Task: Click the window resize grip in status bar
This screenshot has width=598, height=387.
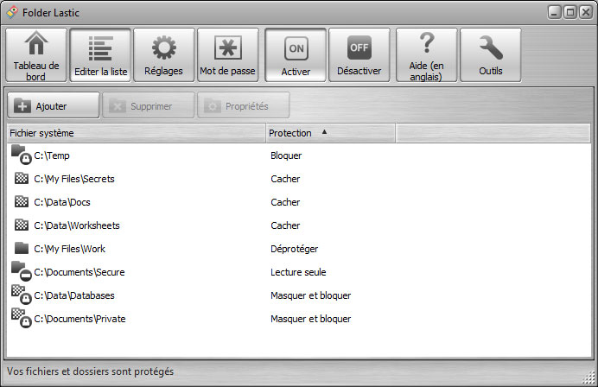Action: click(588, 377)
